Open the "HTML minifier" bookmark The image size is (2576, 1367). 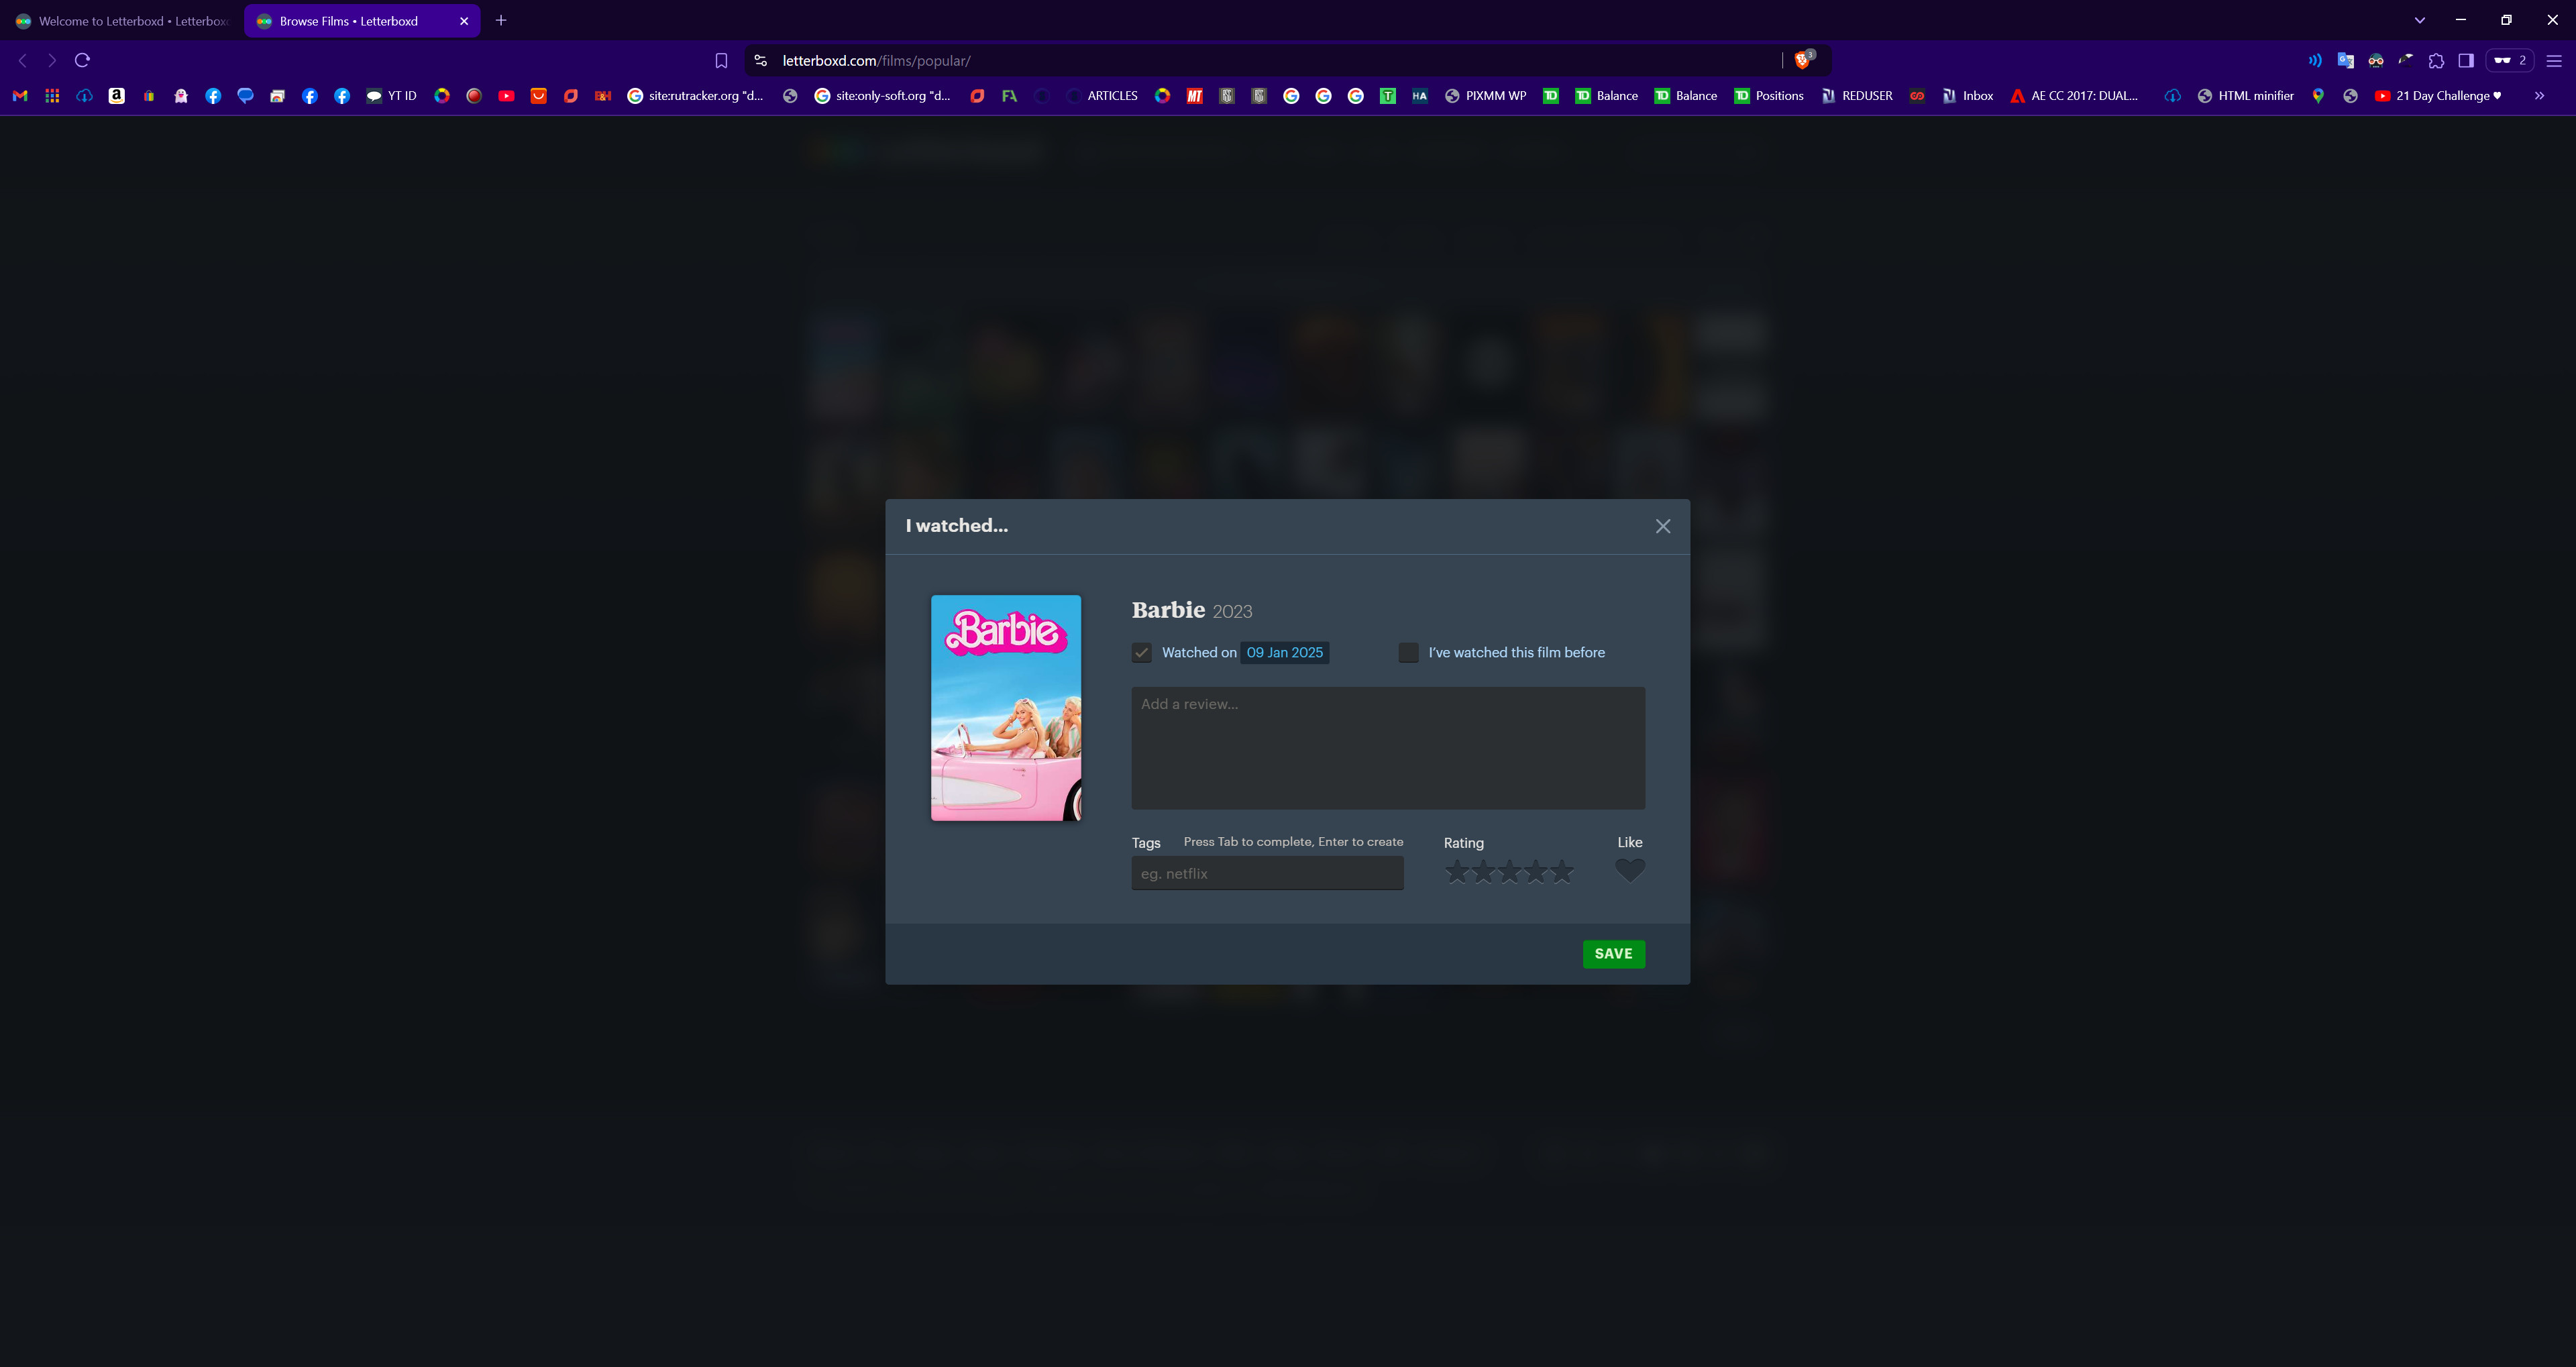click(2246, 96)
